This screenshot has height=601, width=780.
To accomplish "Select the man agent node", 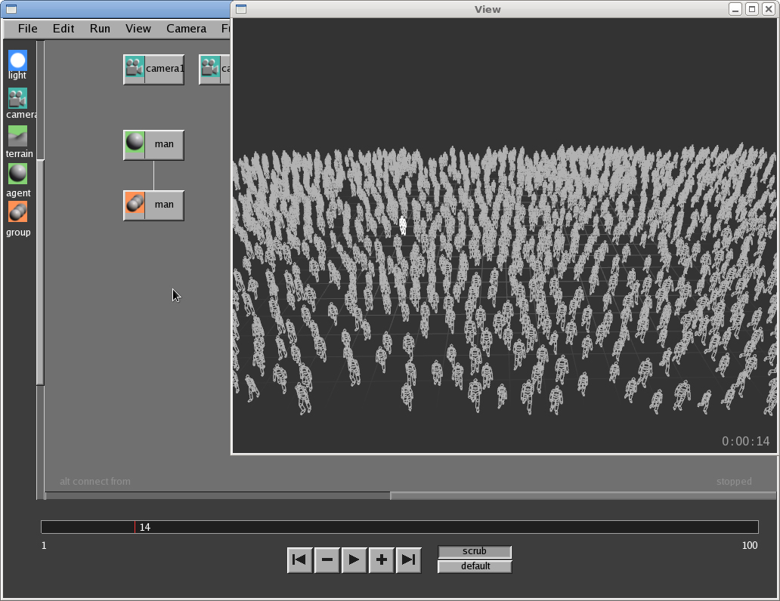I will click(x=154, y=144).
